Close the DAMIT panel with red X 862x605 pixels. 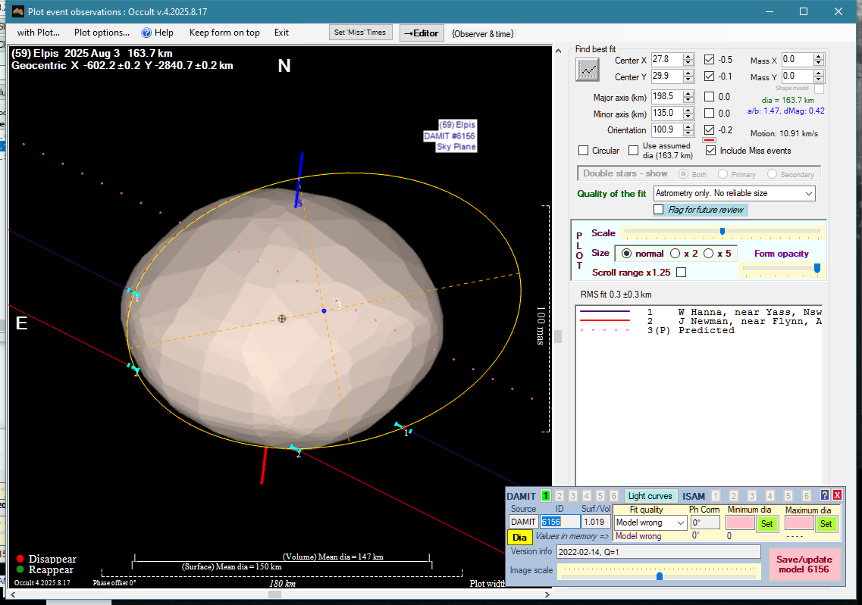pos(837,495)
